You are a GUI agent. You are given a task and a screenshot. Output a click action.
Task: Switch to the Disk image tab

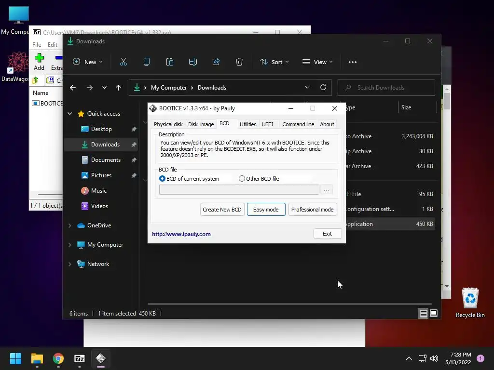coord(201,124)
